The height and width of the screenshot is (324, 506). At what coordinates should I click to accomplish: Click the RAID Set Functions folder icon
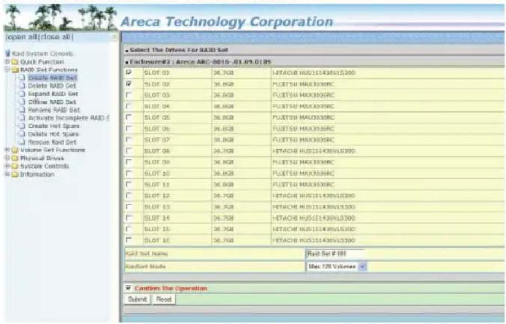pos(15,70)
